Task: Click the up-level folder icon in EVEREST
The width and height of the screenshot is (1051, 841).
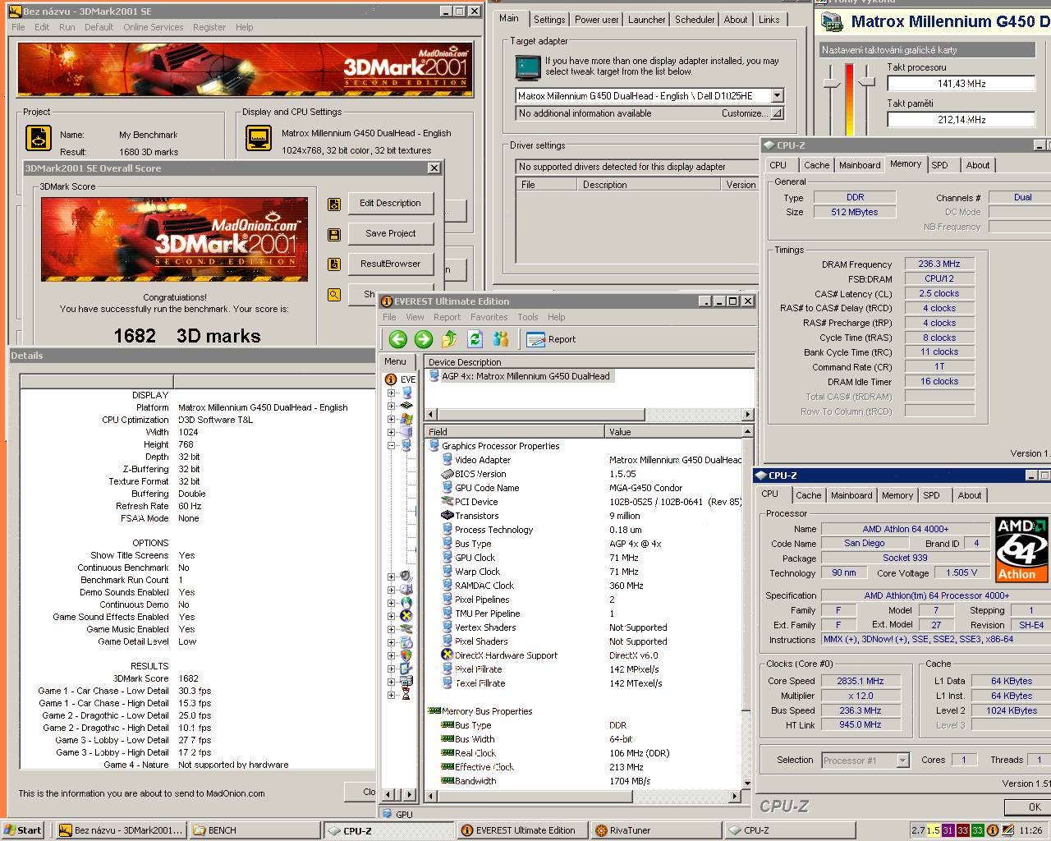Action: coord(449,339)
